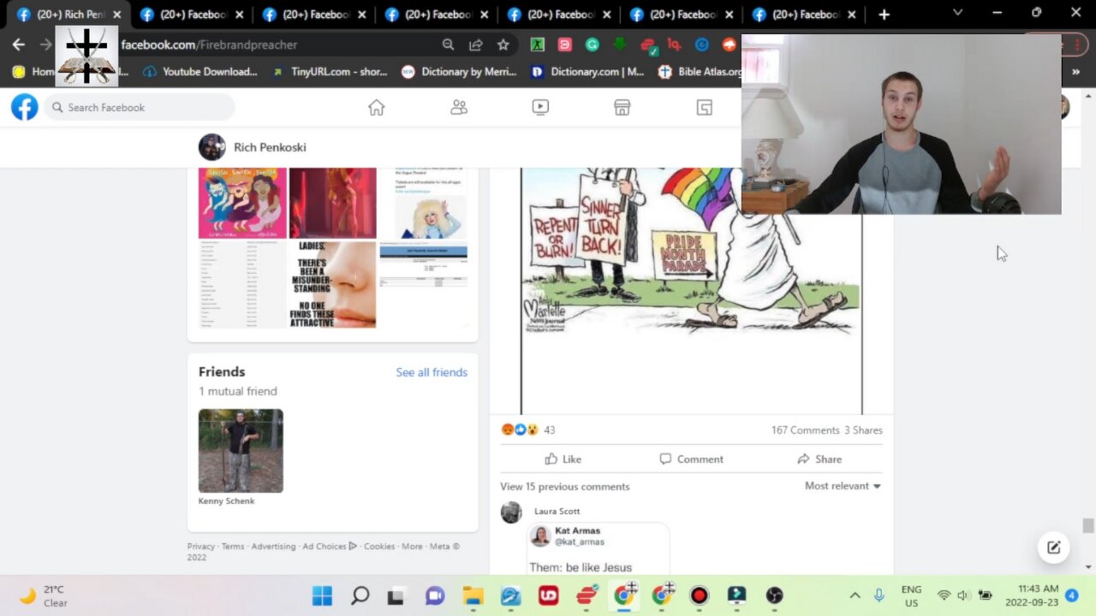Click the Search Facebook field

(140, 107)
